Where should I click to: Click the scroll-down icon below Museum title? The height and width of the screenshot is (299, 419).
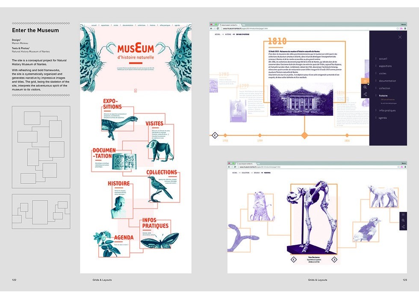click(136, 90)
